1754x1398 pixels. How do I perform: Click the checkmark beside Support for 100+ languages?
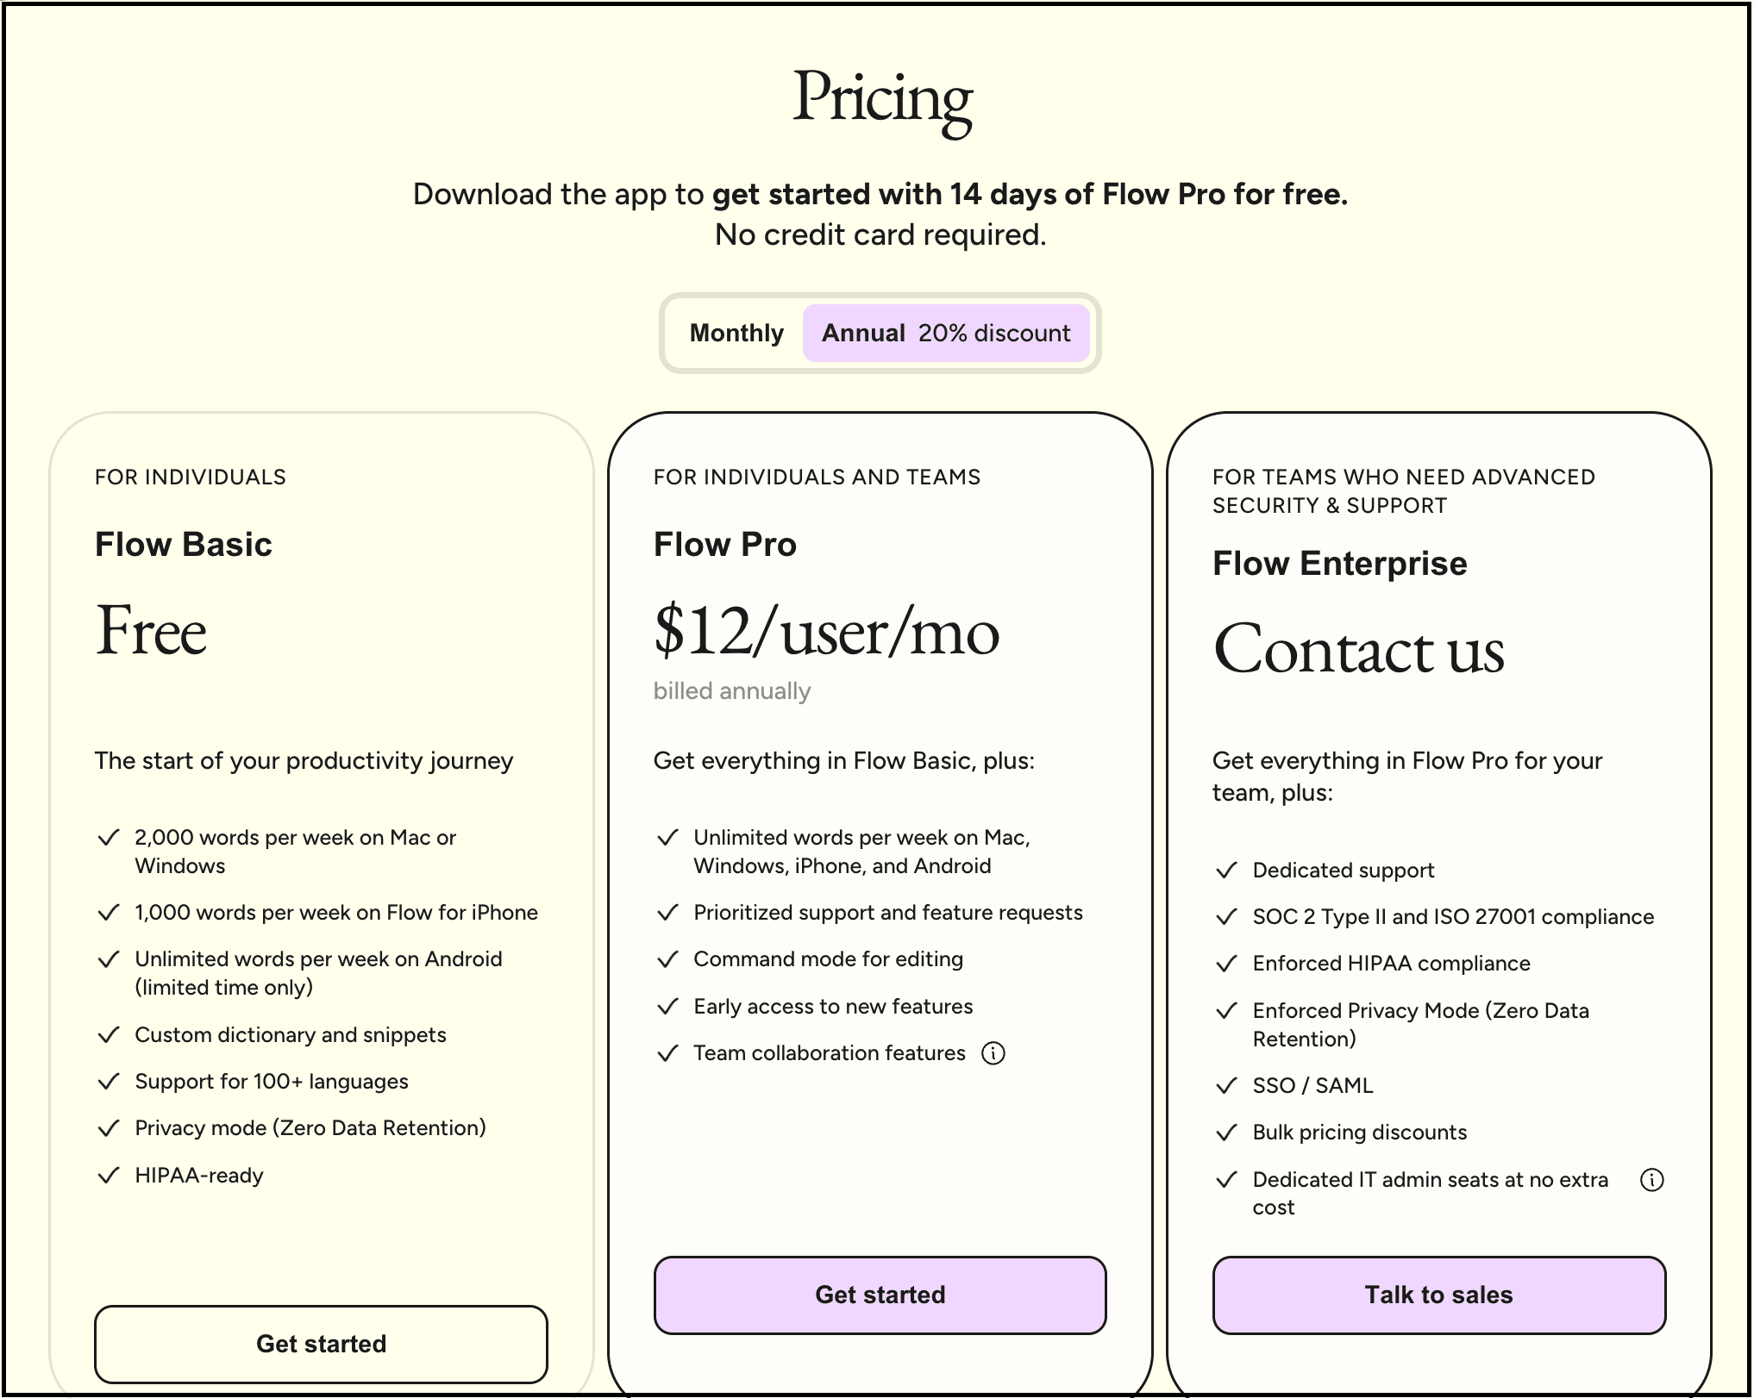click(109, 1082)
